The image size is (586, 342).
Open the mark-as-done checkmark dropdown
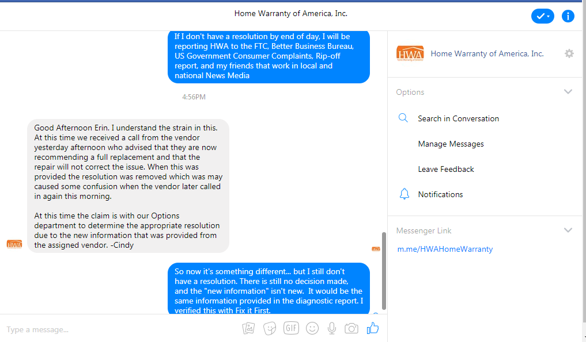coord(542,16)
